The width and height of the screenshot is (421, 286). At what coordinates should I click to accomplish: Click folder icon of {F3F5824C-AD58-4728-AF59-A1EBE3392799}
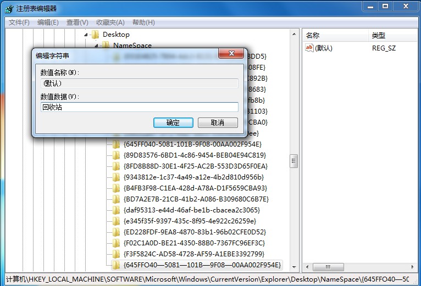tap(116, 254)
